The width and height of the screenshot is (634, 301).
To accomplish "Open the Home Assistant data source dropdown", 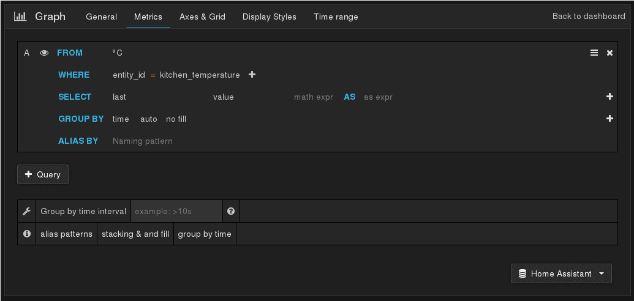I will coord(561,273).
